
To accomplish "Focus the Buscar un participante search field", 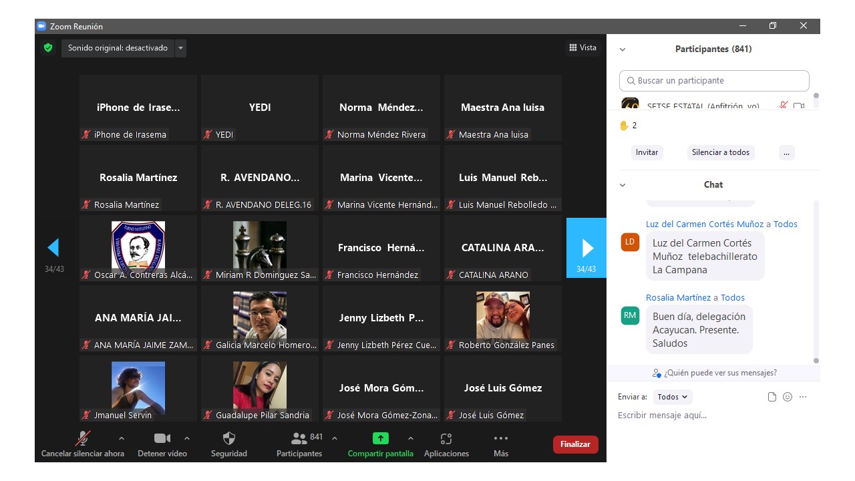I will [714, 81].
